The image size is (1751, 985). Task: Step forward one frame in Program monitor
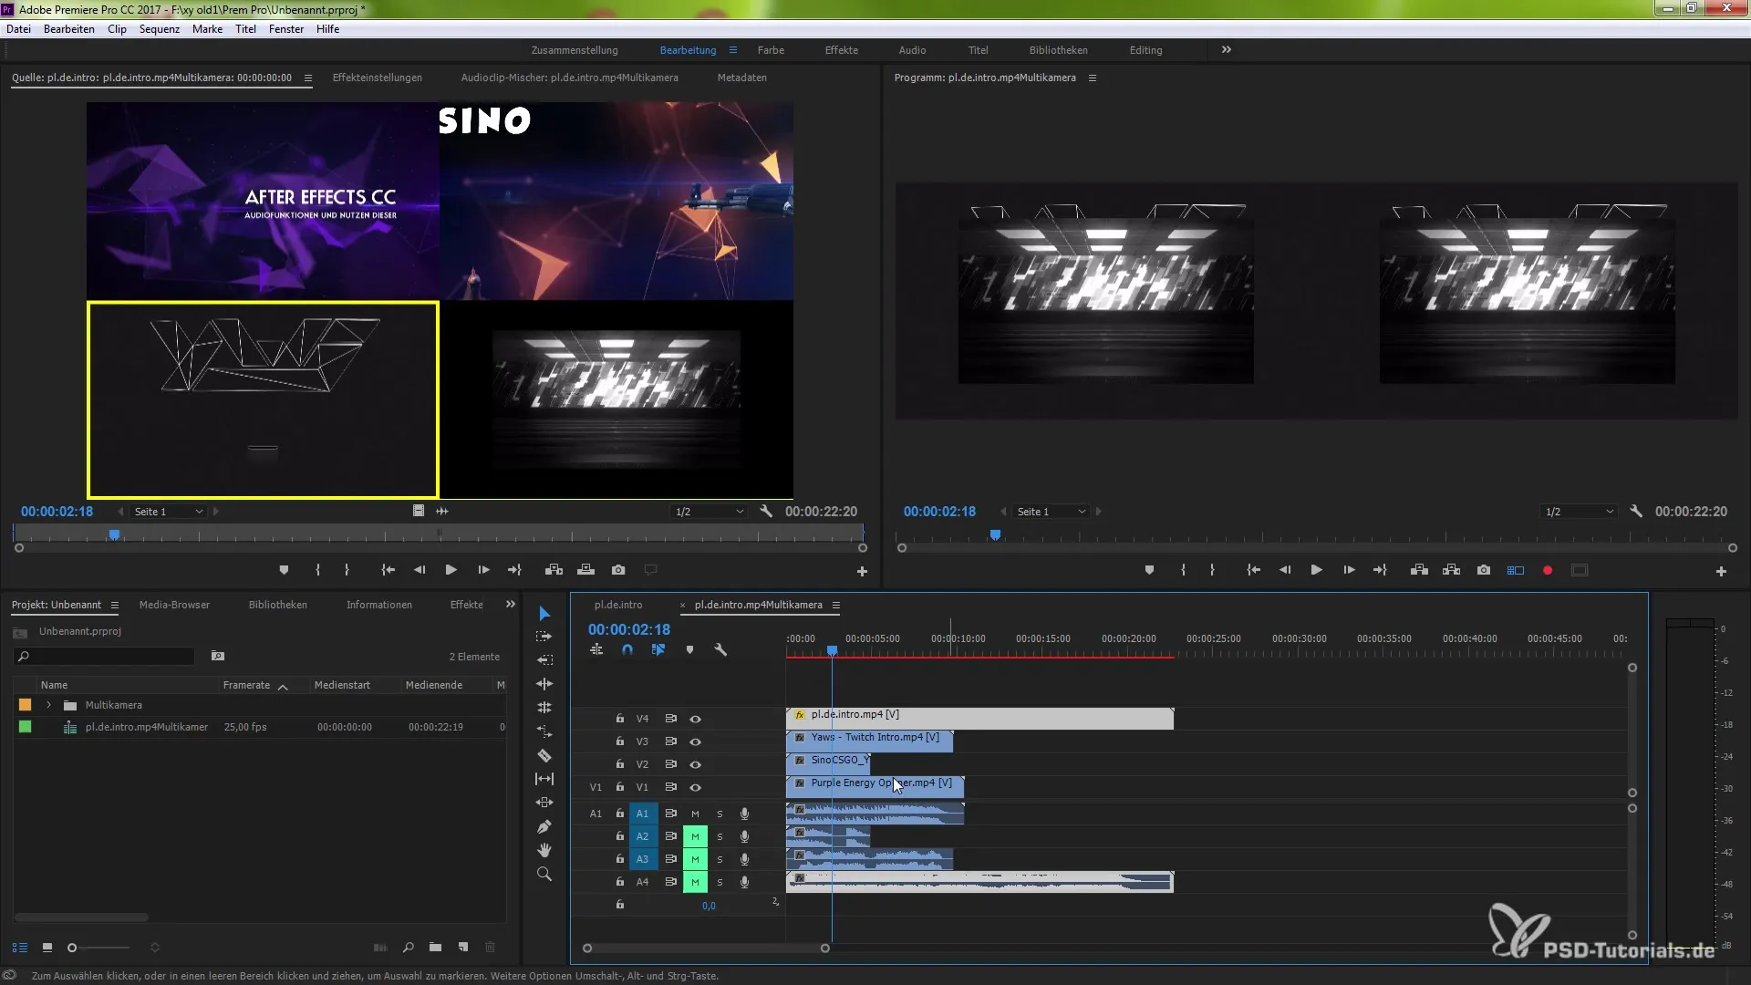[x=1349, y=570]
